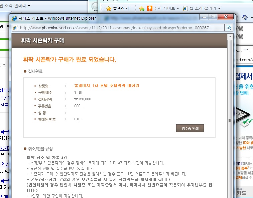The image size is (253, 198).
Task: Click the question mark help icon at left
Action: click(4, 65)
